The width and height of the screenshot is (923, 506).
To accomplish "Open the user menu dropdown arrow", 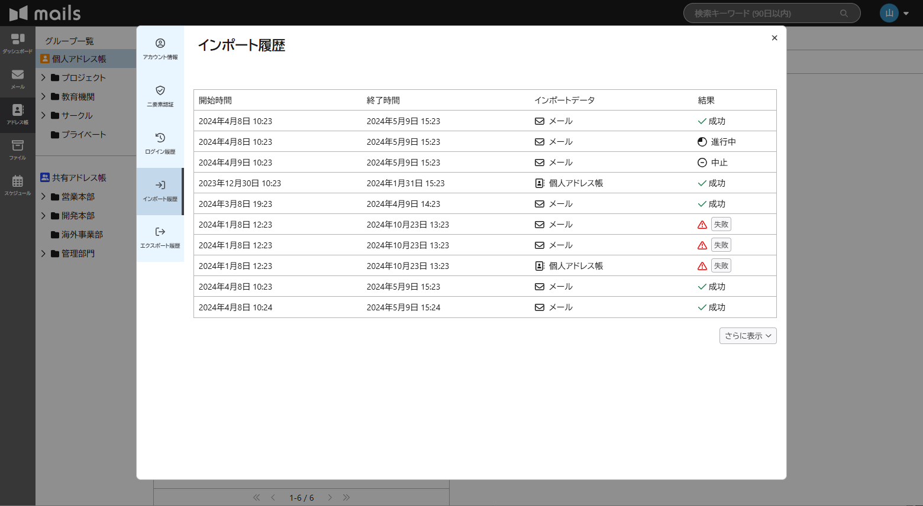I will click(906, 13).
